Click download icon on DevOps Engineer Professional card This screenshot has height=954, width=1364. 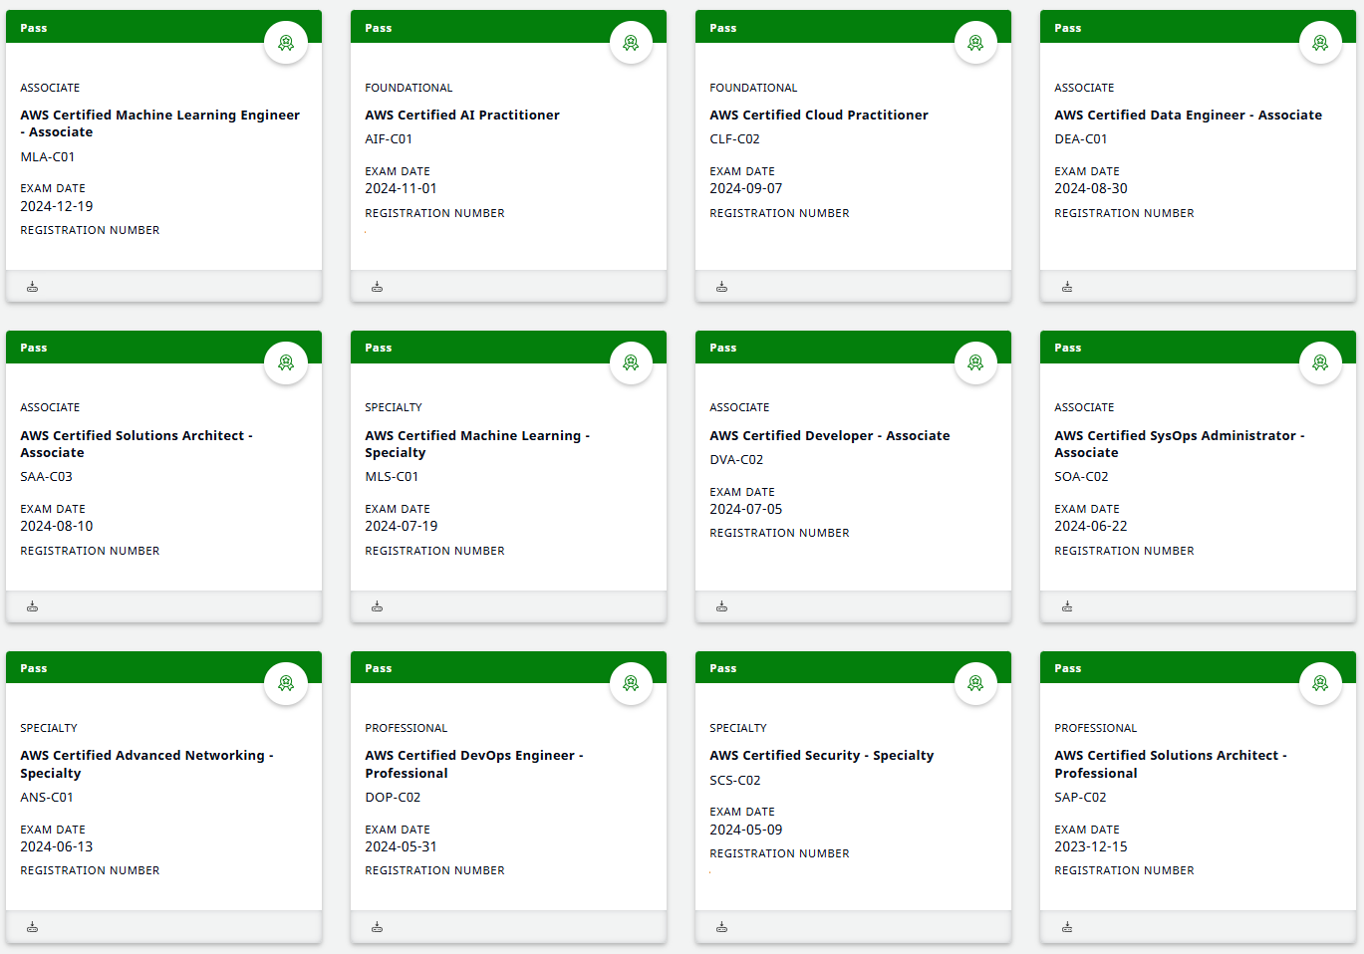(x=378, y=927)
